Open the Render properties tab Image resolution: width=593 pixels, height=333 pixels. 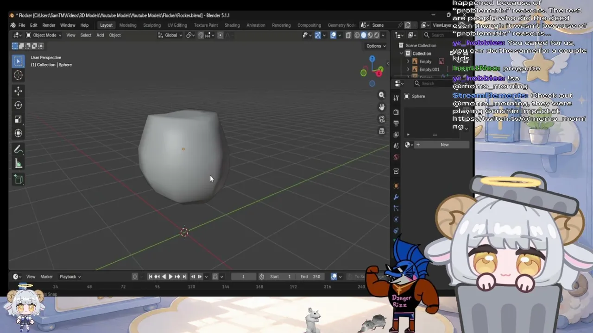(x=396, y=112)
